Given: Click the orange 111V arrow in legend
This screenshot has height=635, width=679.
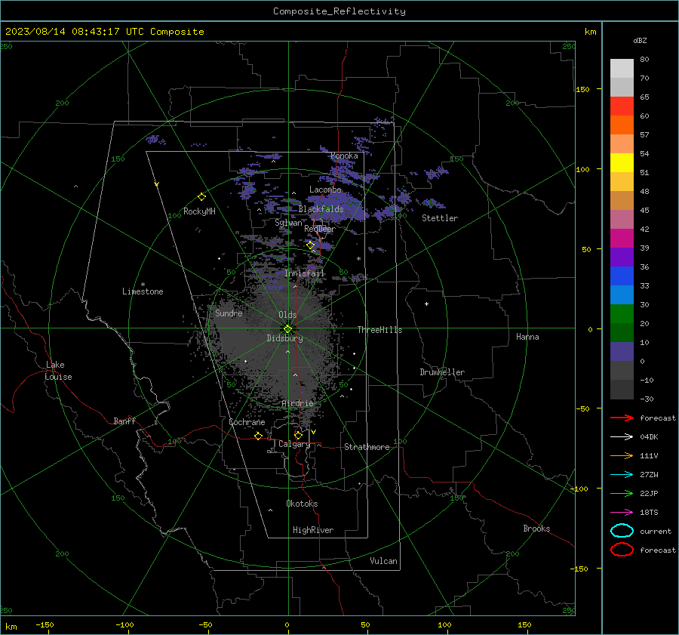Looking at the screenshot, I should pyautogui.click(x=622, y=455).
